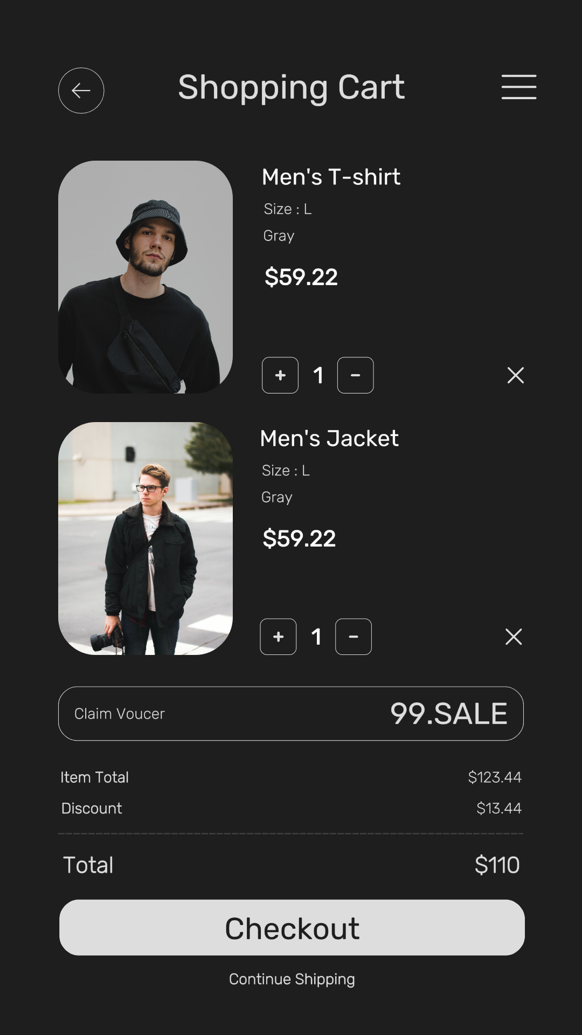Click the Men's T-shirt $59.22 price
Viewport: 582px width, 1035px height.
point(301,277)
